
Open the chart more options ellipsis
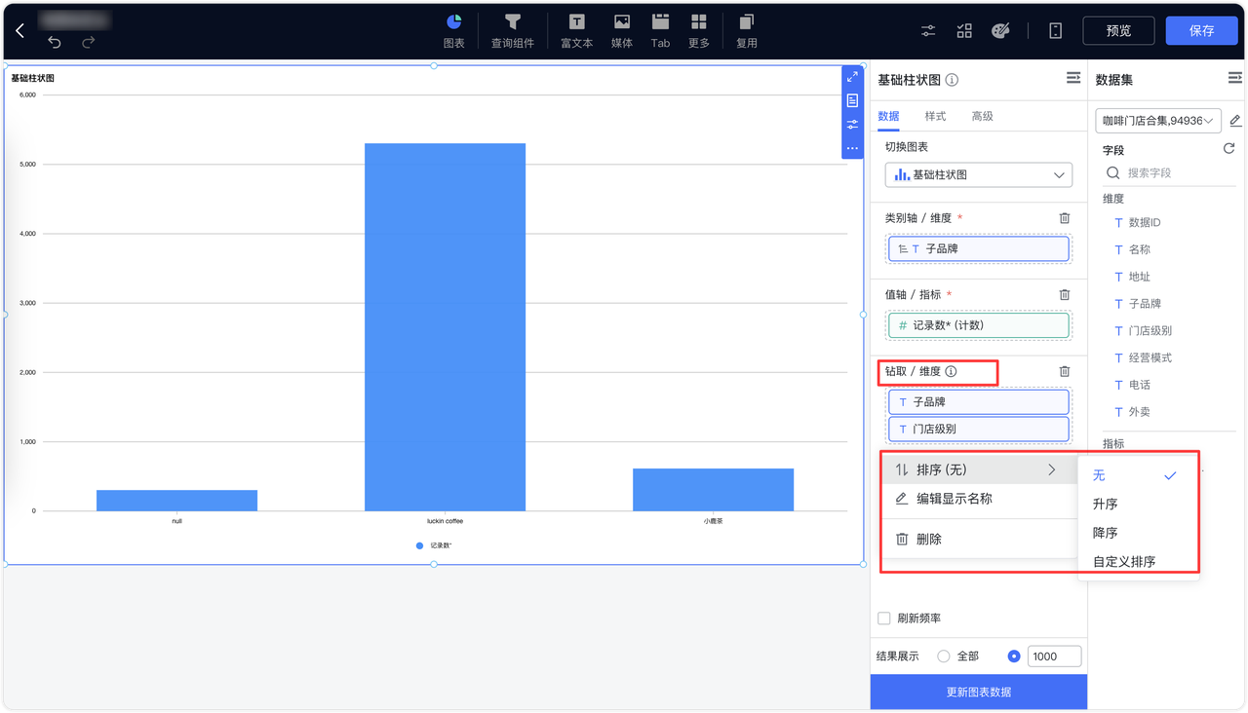(x=852, y=148)
